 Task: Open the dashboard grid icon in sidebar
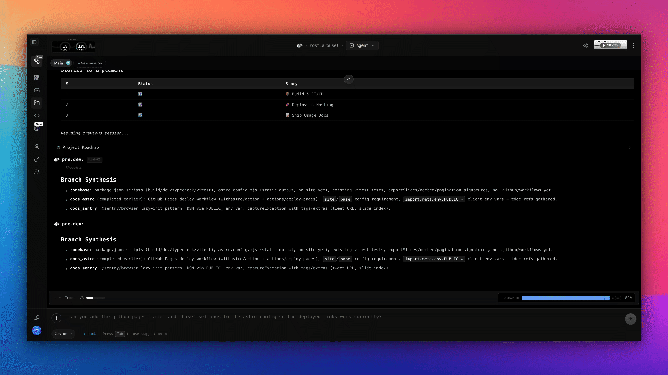point(37,77)
